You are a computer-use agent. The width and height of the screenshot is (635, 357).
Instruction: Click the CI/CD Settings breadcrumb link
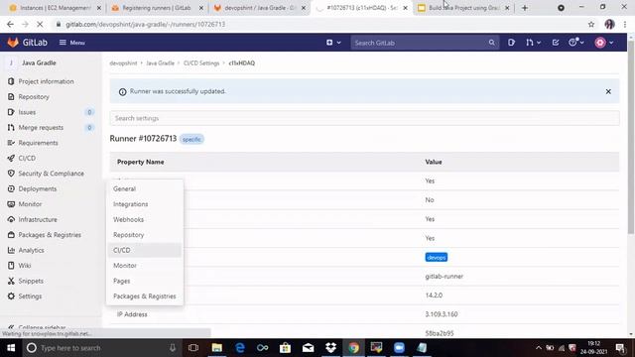201,63
